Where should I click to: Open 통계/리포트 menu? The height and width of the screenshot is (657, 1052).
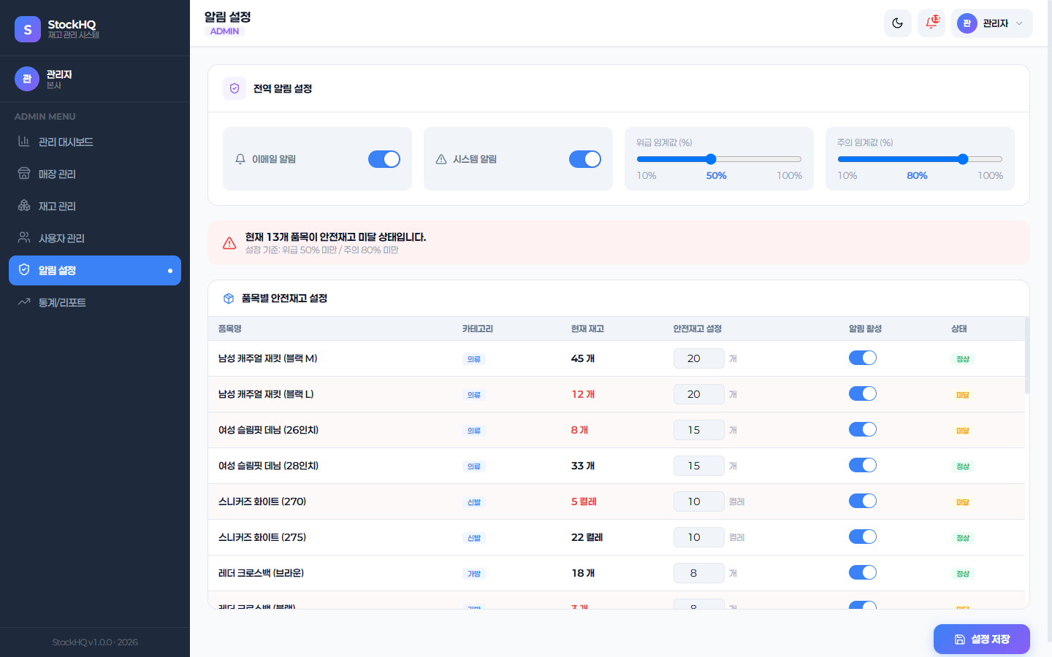[95, 302]
